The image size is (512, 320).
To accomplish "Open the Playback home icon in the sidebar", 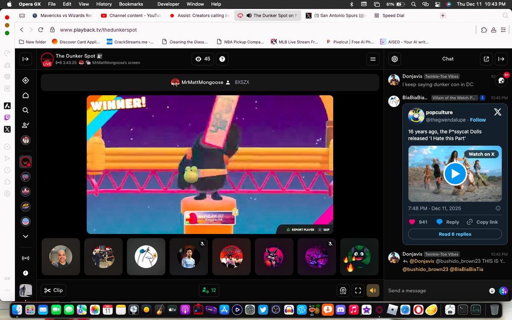I will coord(26,95).
